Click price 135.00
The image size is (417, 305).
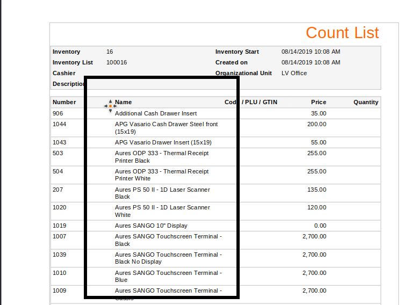click(317, 190)
